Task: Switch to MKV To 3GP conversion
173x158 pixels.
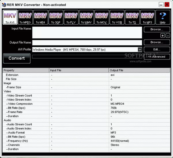Action: (56, 17)
